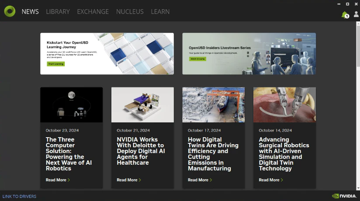Click chevron next to Three Computer Solution Read More
The width and height of the screenshot is (360, 201).
69,180
